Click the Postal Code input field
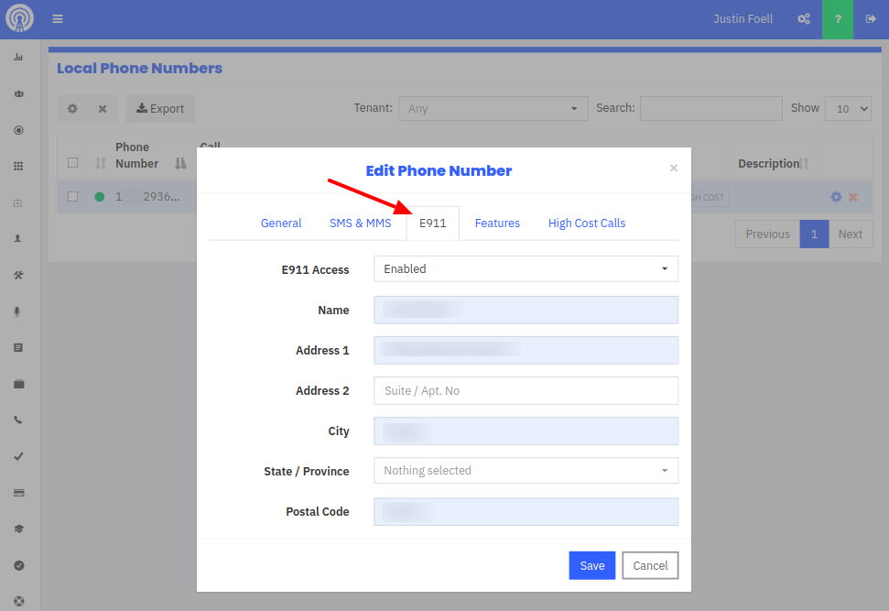This screenshot has width=889, height=611. tap(526, 511)
